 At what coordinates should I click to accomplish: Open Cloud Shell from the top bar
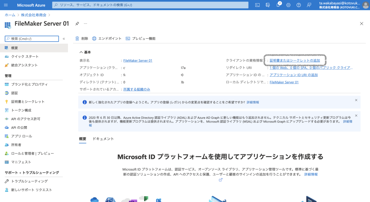point(257,5)
